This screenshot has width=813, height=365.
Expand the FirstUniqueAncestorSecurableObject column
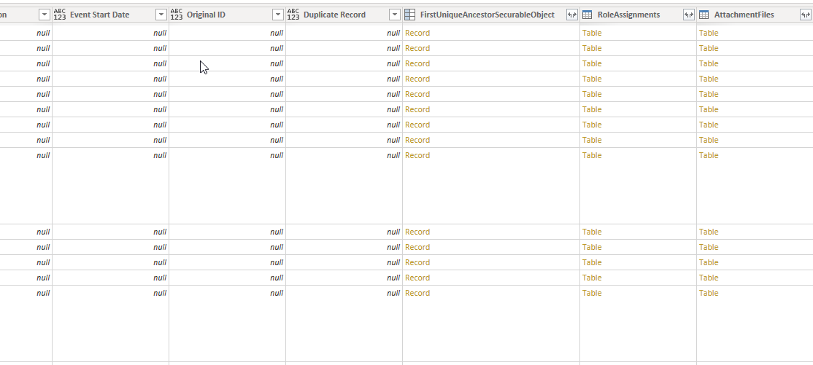point(572,15)
